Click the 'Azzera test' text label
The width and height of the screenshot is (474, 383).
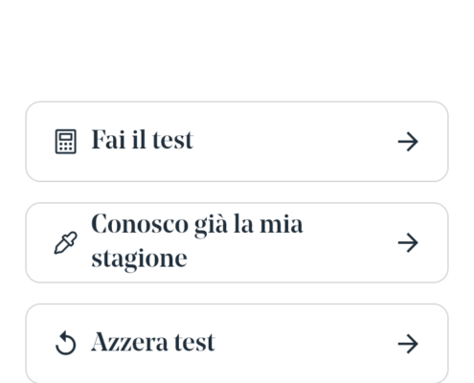point(153,342)
